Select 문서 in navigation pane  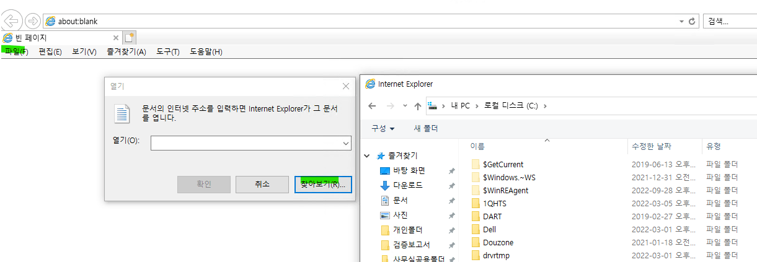tap(401, 200)
